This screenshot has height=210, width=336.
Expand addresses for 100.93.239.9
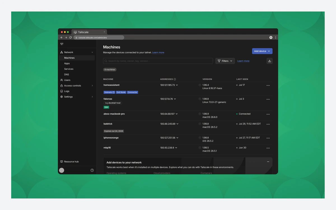pos(176,148)
